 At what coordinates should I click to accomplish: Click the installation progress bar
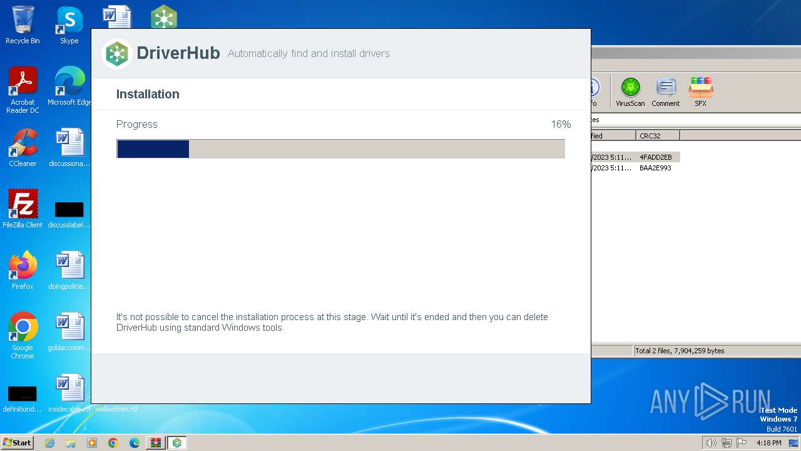tap(340, 149)
